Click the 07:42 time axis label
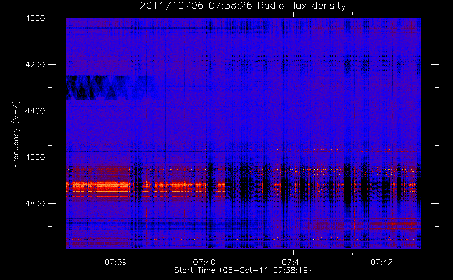Viewport: 453px width, 280px height. (382, 262)
